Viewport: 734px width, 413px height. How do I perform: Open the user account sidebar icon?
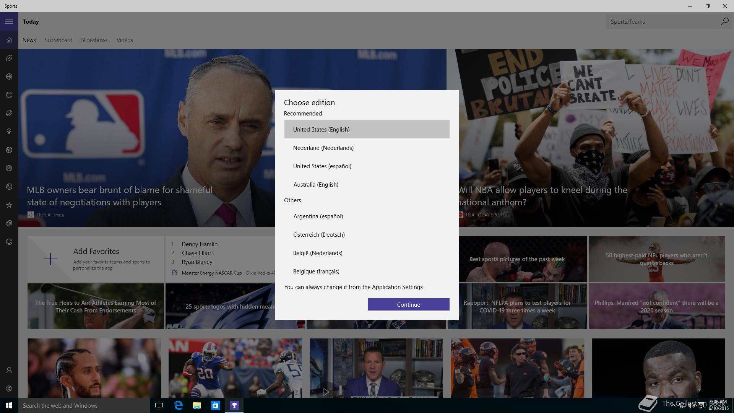9,370
